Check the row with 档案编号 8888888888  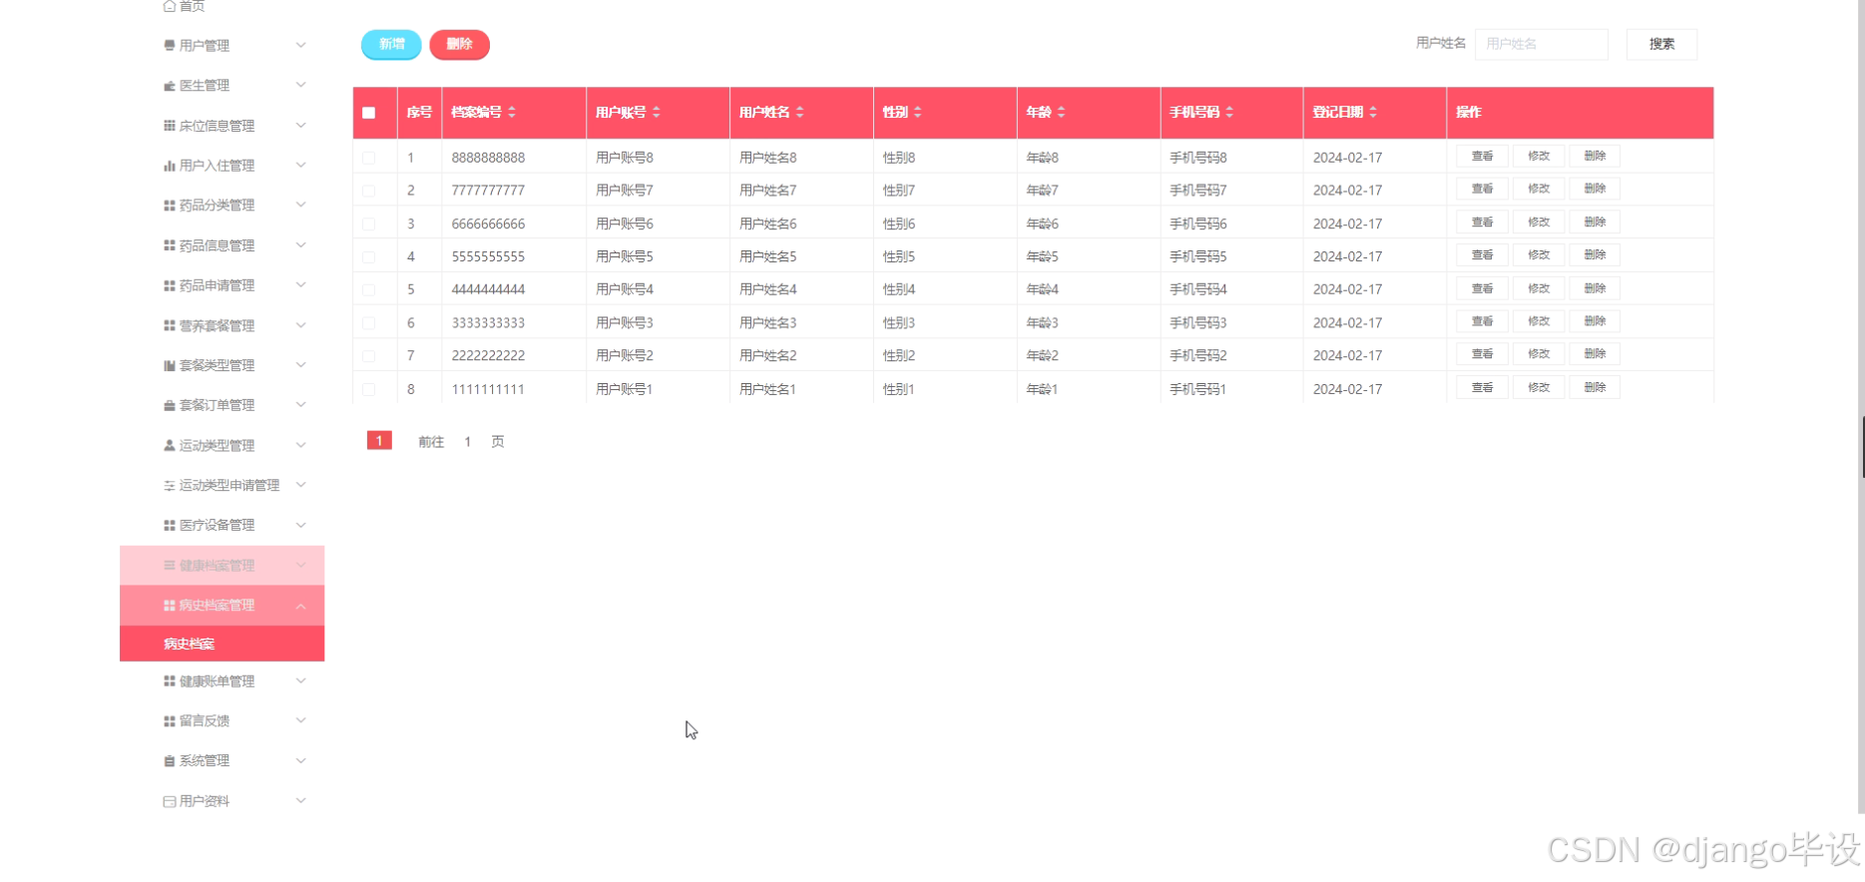pos(369,158)
